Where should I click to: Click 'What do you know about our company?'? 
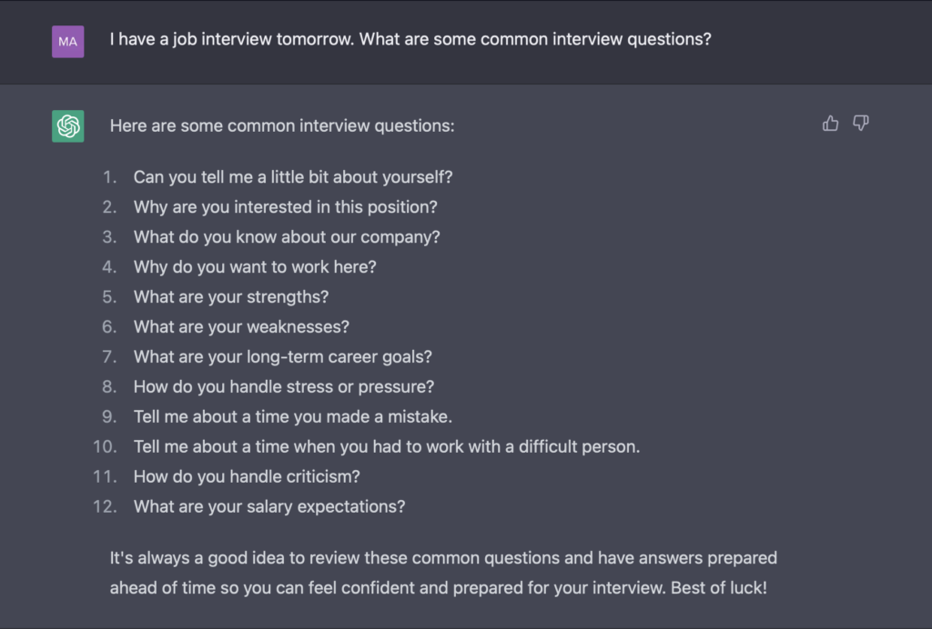[287, 236]
